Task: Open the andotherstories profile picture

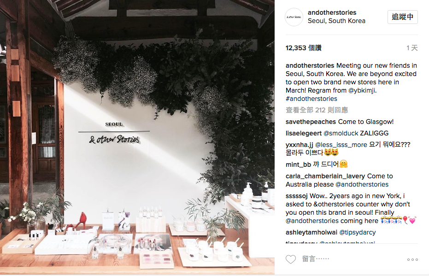Action: 294,17
